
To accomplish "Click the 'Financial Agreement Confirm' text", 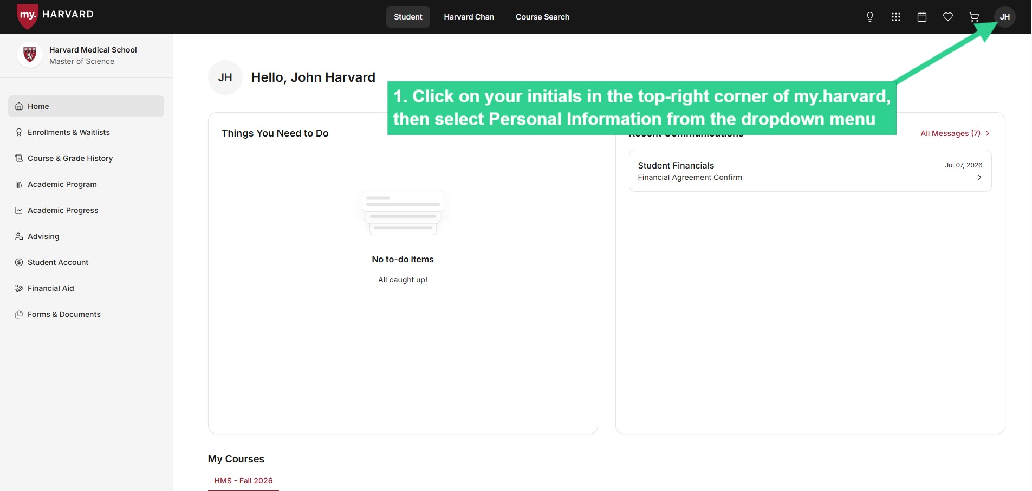I will click(690, 177).
